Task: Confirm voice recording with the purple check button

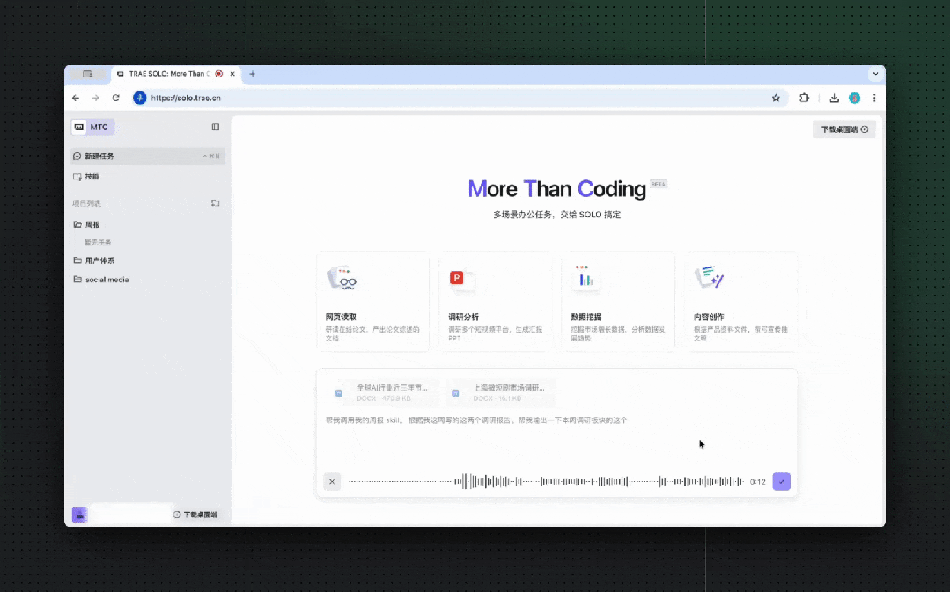Action: point(782,482)
